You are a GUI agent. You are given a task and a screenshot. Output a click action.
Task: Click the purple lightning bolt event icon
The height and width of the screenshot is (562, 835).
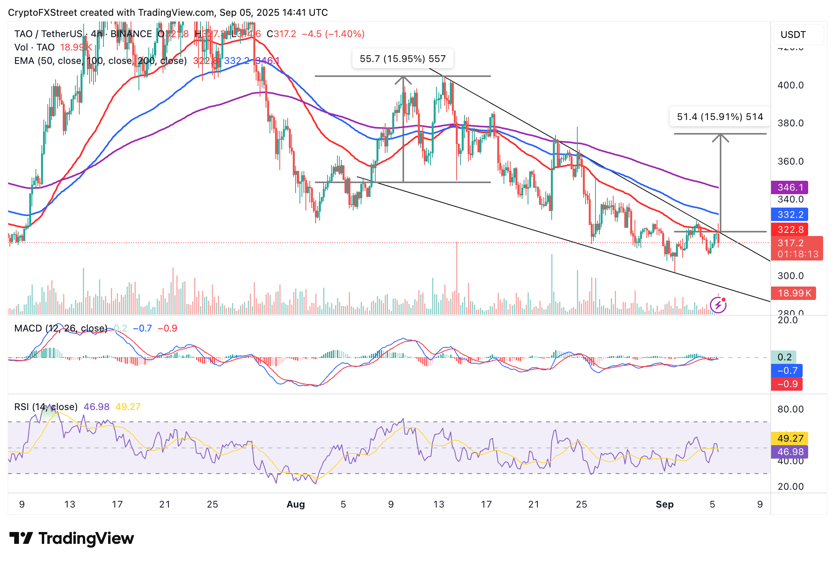[x=718, y=305]
